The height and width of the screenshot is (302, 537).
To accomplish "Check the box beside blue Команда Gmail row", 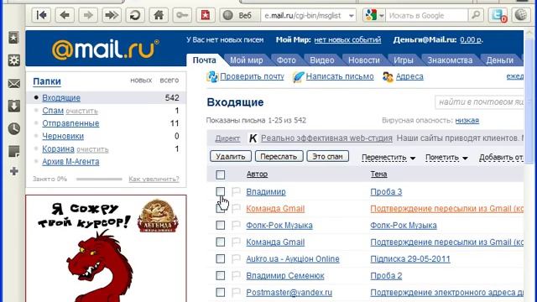I will click(x=221, y=242).
